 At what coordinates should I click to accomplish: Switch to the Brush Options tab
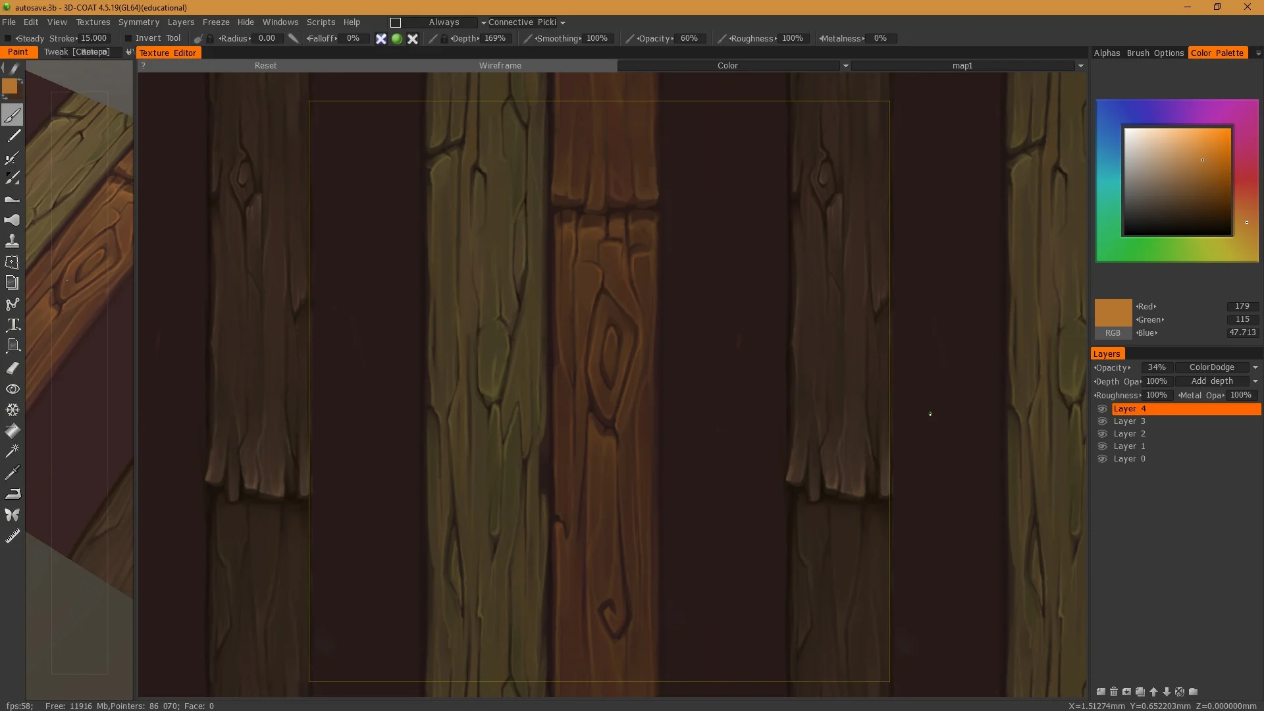1155,53
